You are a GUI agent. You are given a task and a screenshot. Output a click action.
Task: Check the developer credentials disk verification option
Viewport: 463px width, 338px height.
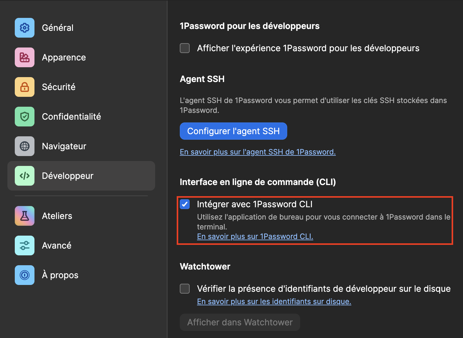click(185, 289)
